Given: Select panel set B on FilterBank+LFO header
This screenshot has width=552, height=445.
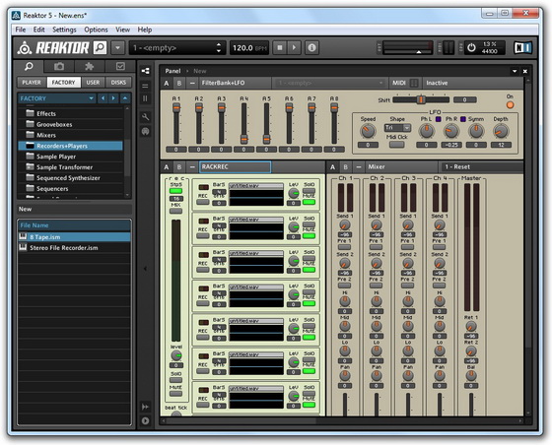Looking at the screenshot, I should pyautogui.click(x=179, y=84).
